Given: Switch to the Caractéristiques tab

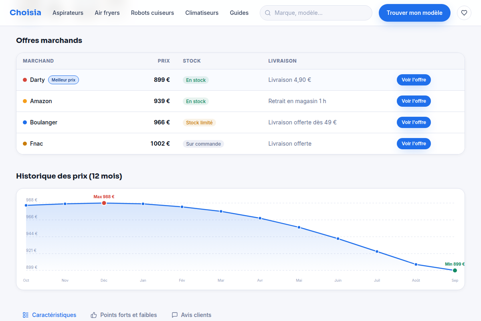Looking at the screenshot, I should (49, 315).
